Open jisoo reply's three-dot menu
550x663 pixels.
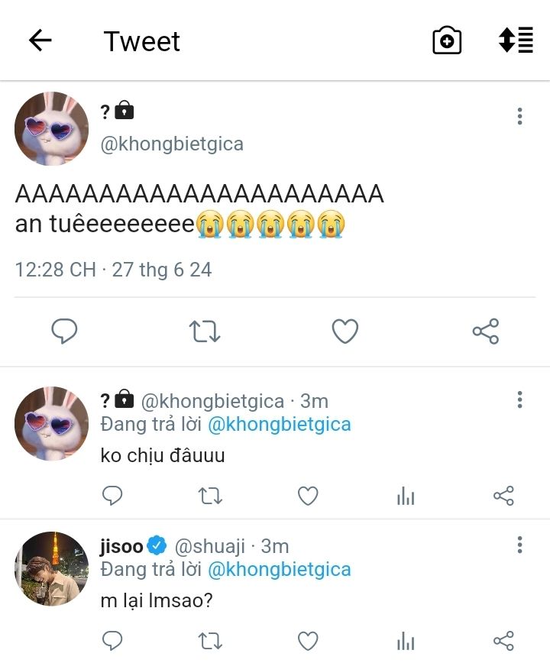click(519, 545)
